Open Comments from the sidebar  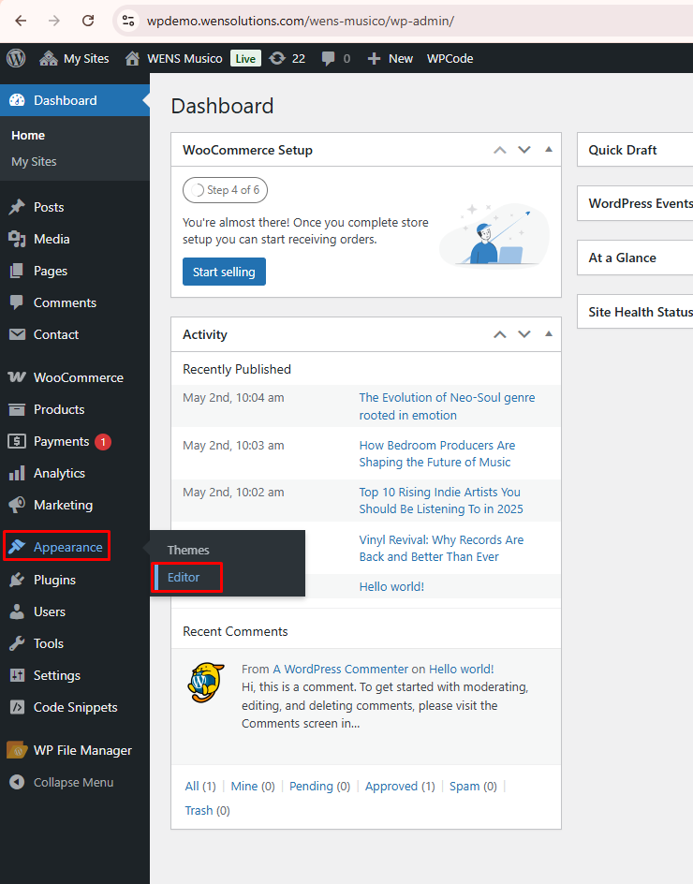coord(75,302)
